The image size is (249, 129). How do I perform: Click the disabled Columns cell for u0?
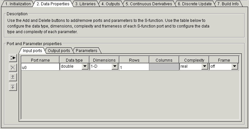coord(164,67)
